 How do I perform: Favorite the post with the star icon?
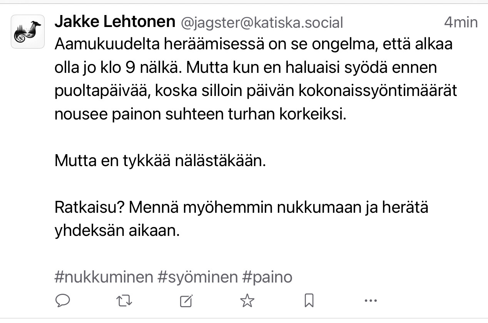(x=247, y=300)
